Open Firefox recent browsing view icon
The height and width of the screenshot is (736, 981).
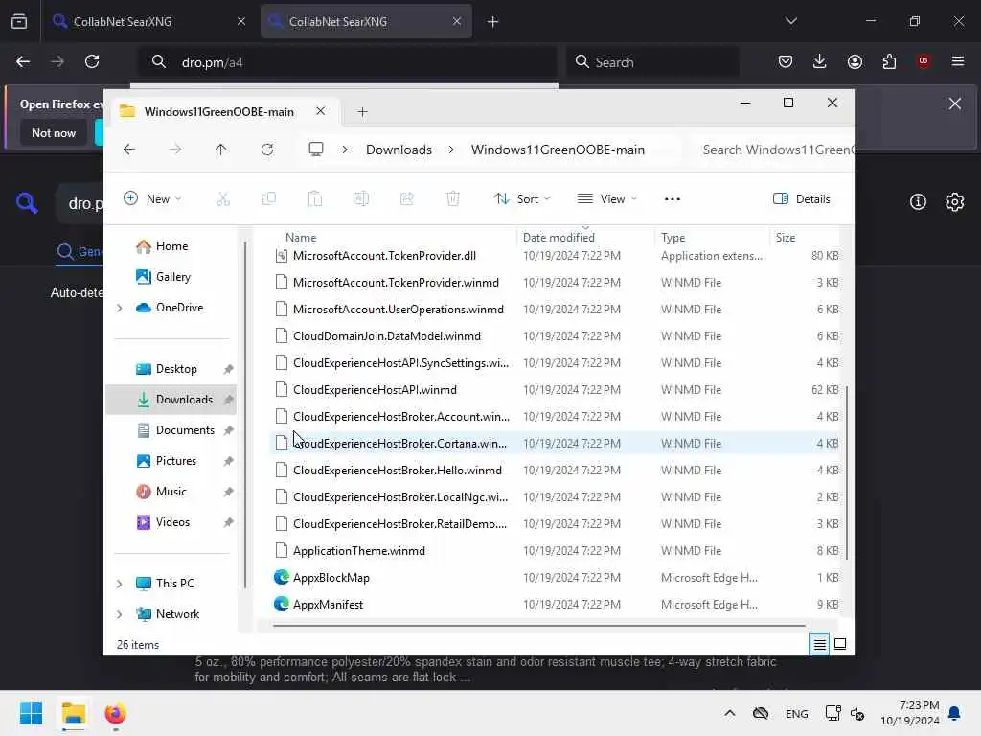tap(19, 22)
